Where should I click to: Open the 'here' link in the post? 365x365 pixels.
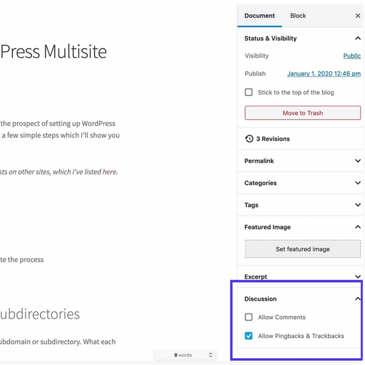click(x=109, y=172)
